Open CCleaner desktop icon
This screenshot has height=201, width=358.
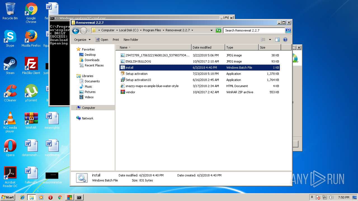point(10,93)
